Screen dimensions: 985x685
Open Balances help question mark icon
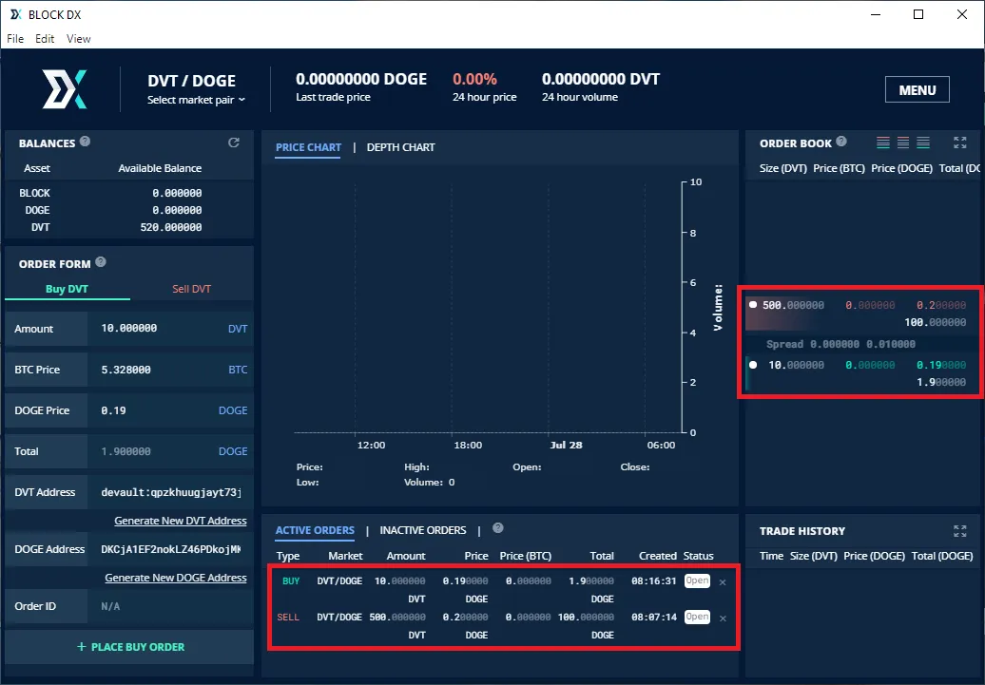point(85,142)
